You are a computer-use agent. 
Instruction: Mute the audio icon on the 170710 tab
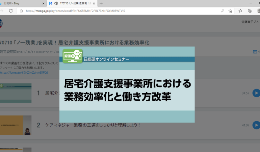click(x=56, y=3)
